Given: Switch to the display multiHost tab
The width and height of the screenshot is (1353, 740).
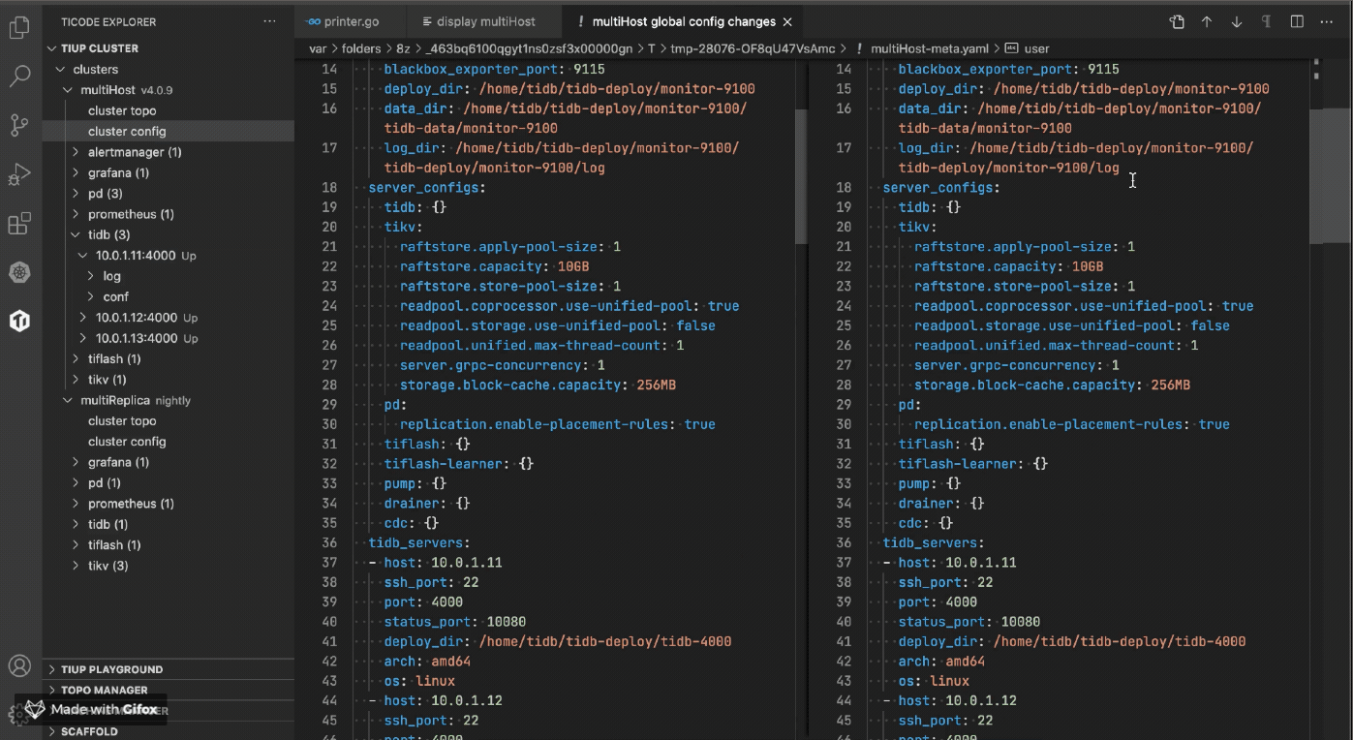Looking at the screenshot, I should coord(485,21).
